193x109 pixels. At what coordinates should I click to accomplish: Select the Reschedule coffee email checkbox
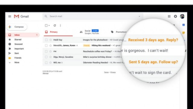pyautogui.click(x=46, y=51)
